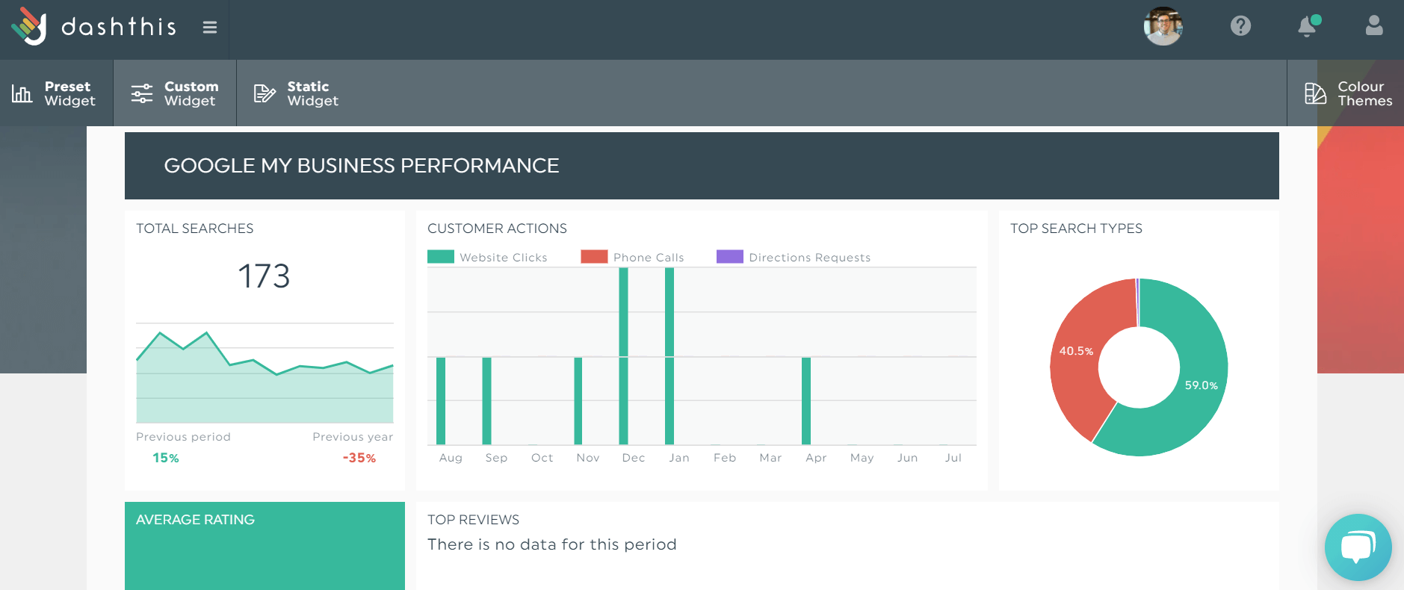Viewport: 1404px width, 590px height.
Task: Open the chat support bubble
Action: click(x=1358, y=547)
